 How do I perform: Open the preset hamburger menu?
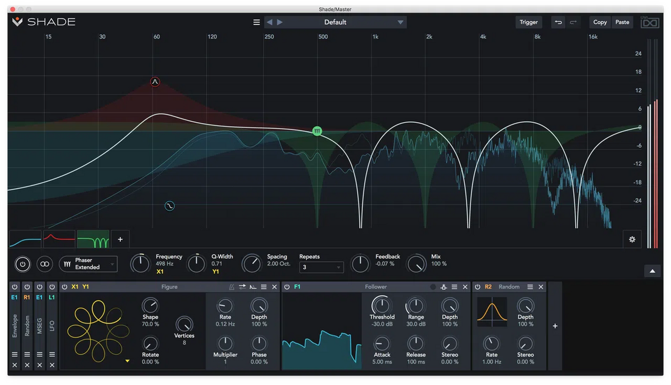click(x=257, y=22)
